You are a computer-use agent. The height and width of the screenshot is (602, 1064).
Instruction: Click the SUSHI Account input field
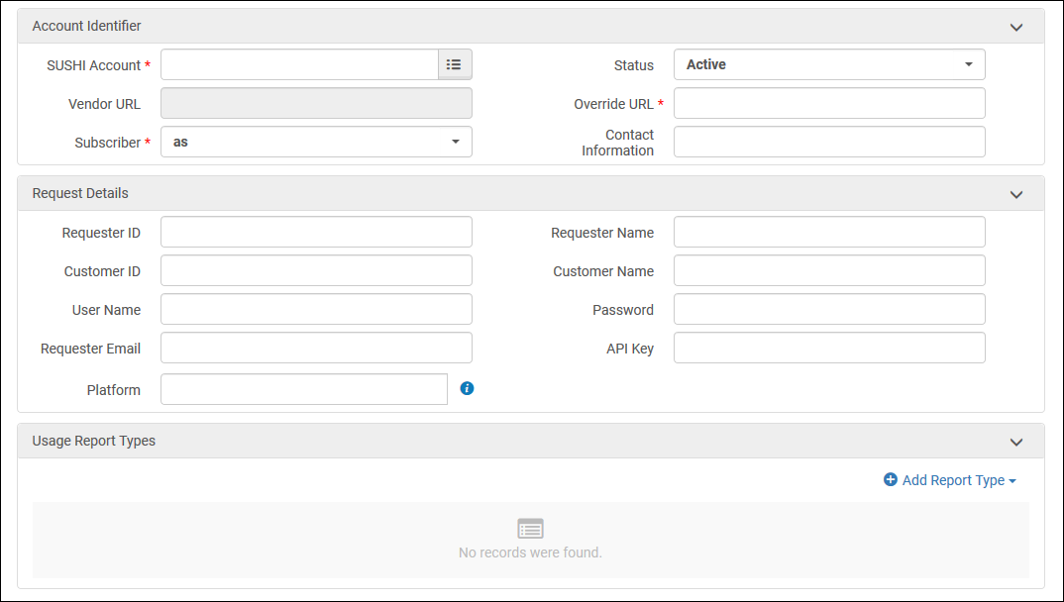299,64
